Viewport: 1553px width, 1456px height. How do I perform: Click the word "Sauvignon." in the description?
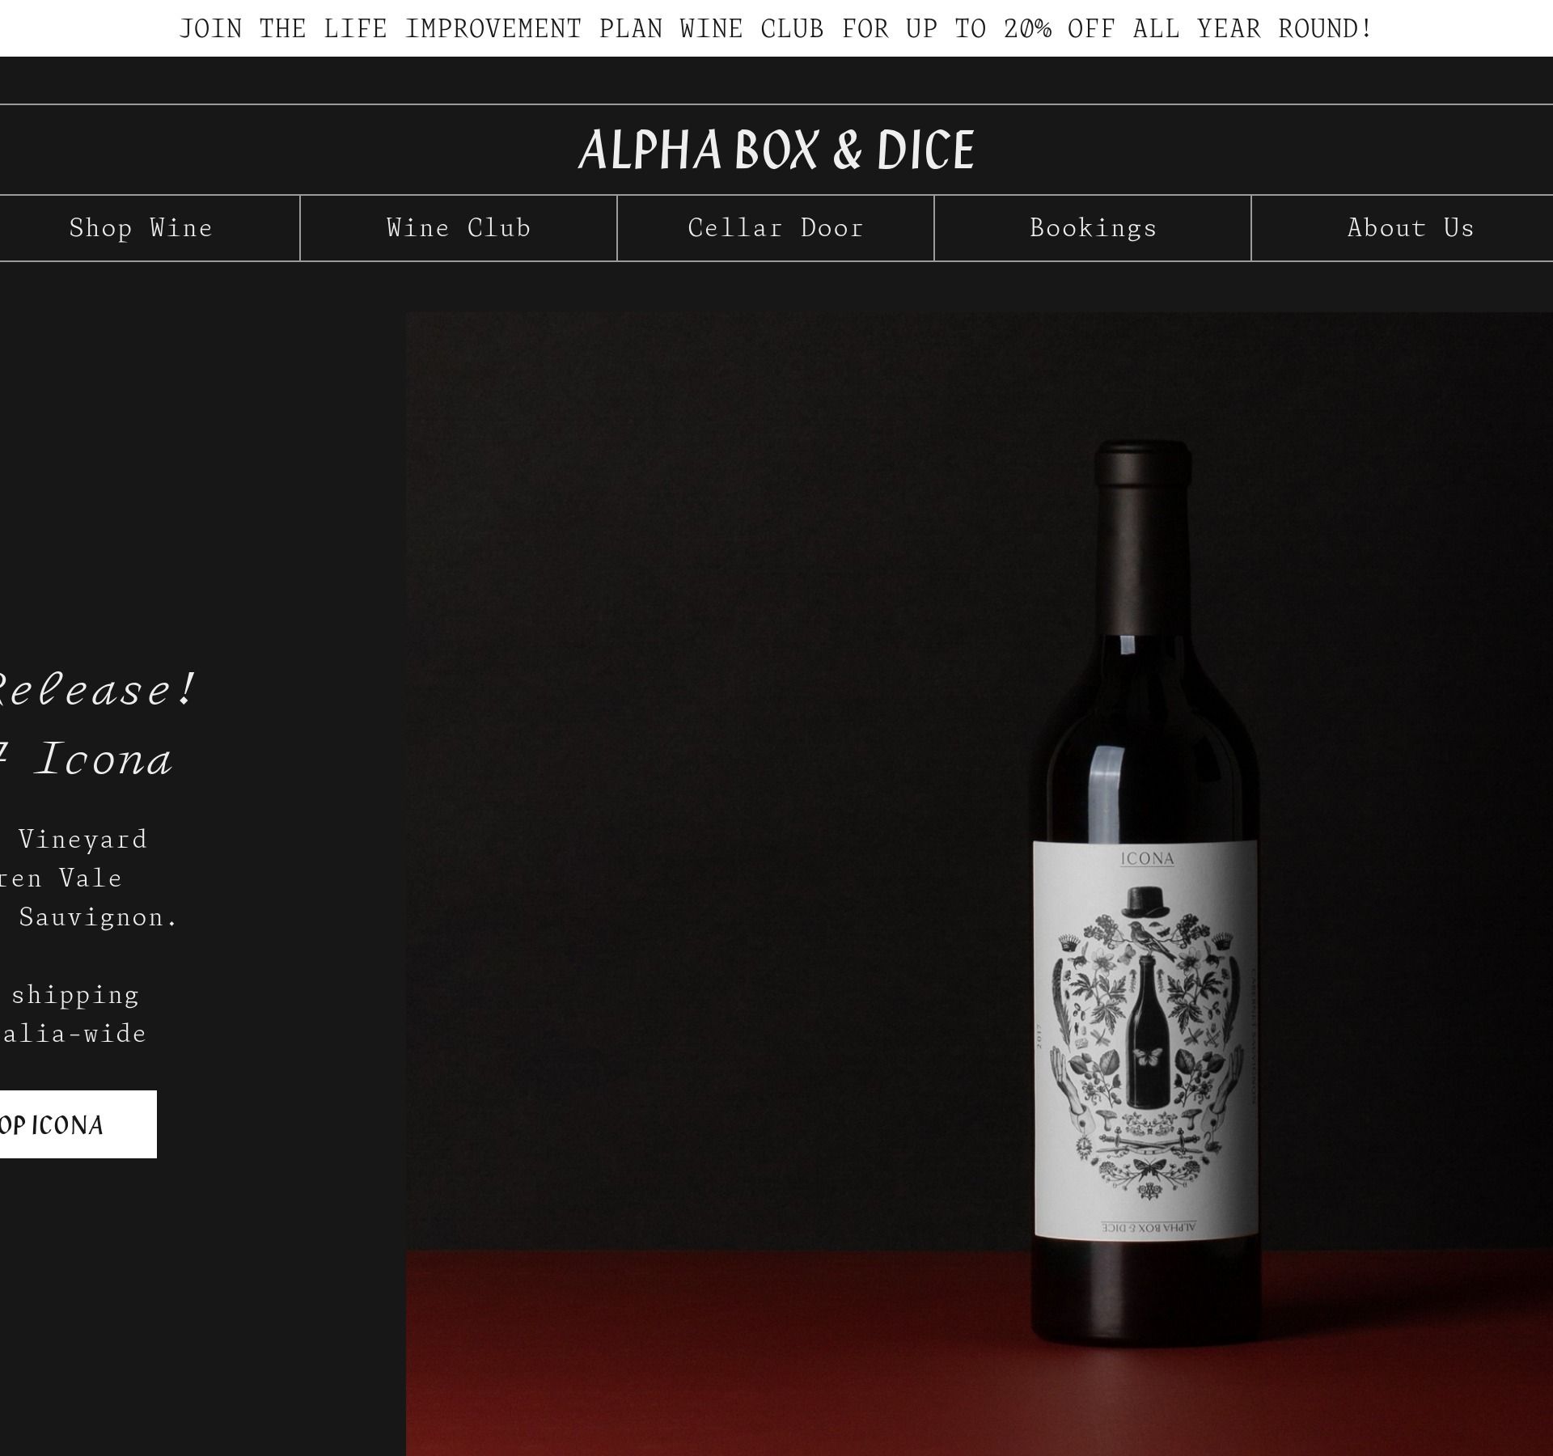coord(98,916)
